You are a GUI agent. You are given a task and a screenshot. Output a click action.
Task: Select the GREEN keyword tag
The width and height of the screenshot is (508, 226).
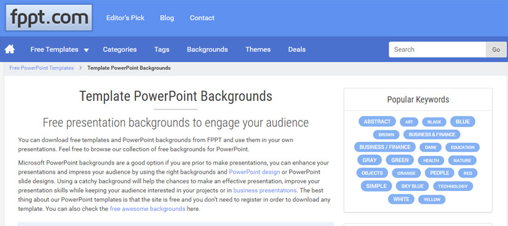tap(400, 160)
